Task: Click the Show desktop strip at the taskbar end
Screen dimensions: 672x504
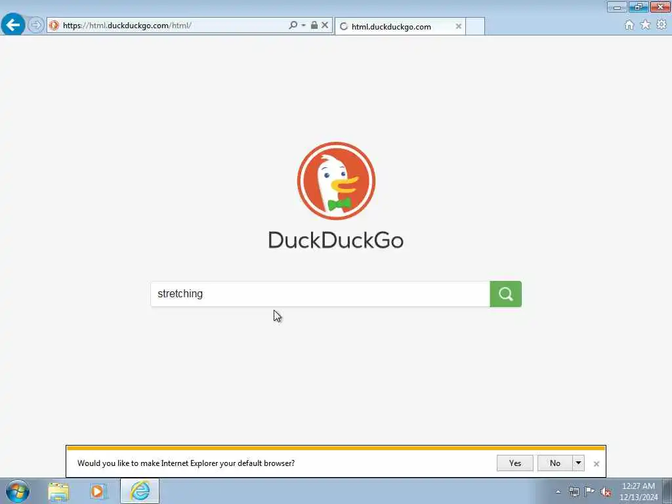Action: tap(667, 491)
